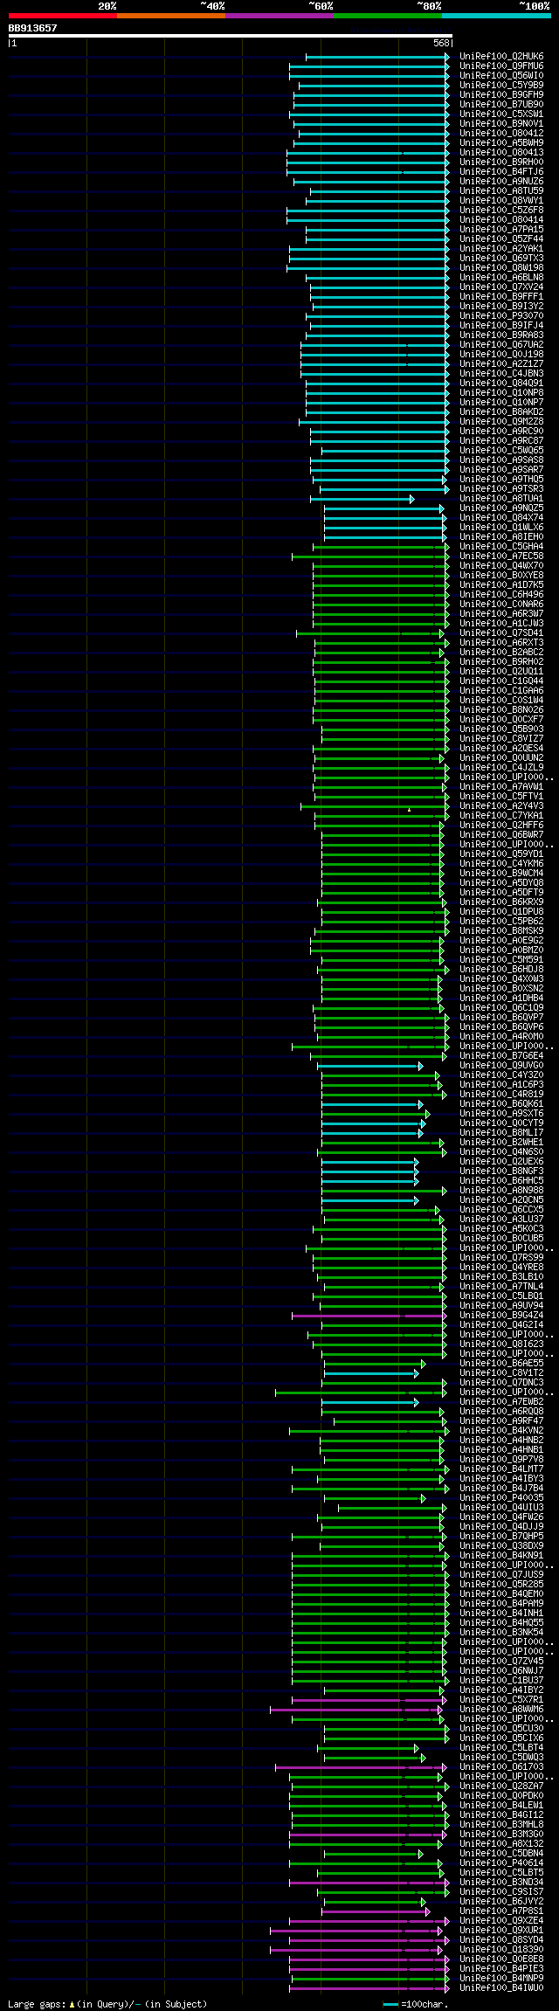Click hit label UniRef100_B6QK61
Screen dimensions: 559x2011
pos(501,1104)
